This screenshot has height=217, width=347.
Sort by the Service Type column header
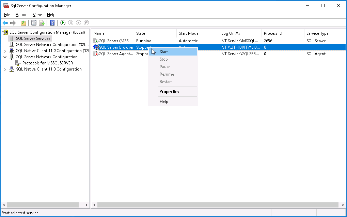pos(325,33)
